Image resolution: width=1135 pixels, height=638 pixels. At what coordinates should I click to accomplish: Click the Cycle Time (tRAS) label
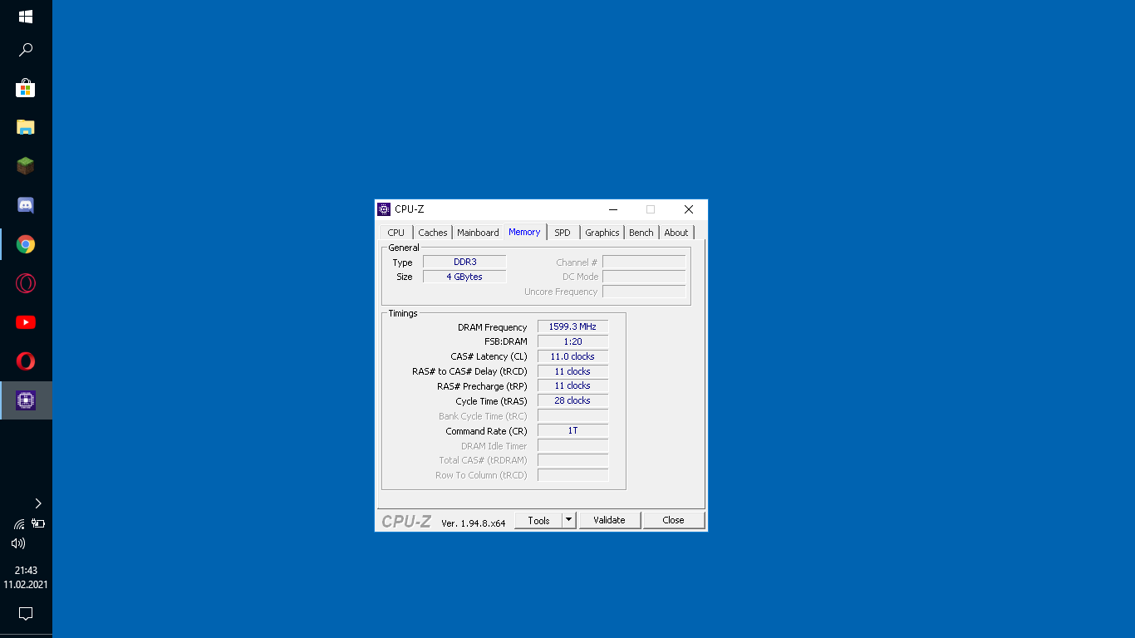(x=492, y=402)
